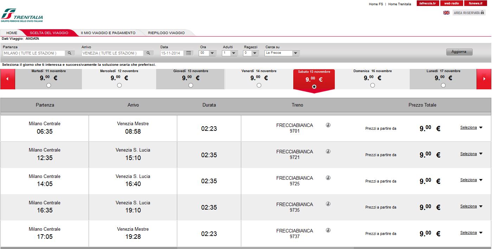Switch language with the UK flag icon
Image resolution: width=492 pixels, height=249 pixels.
tap(446, 13)
